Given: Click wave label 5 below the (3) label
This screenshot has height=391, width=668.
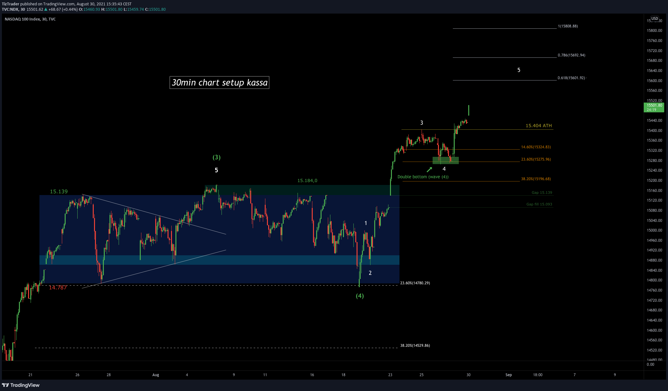Looking at the screenshot, I should point(216,170).
